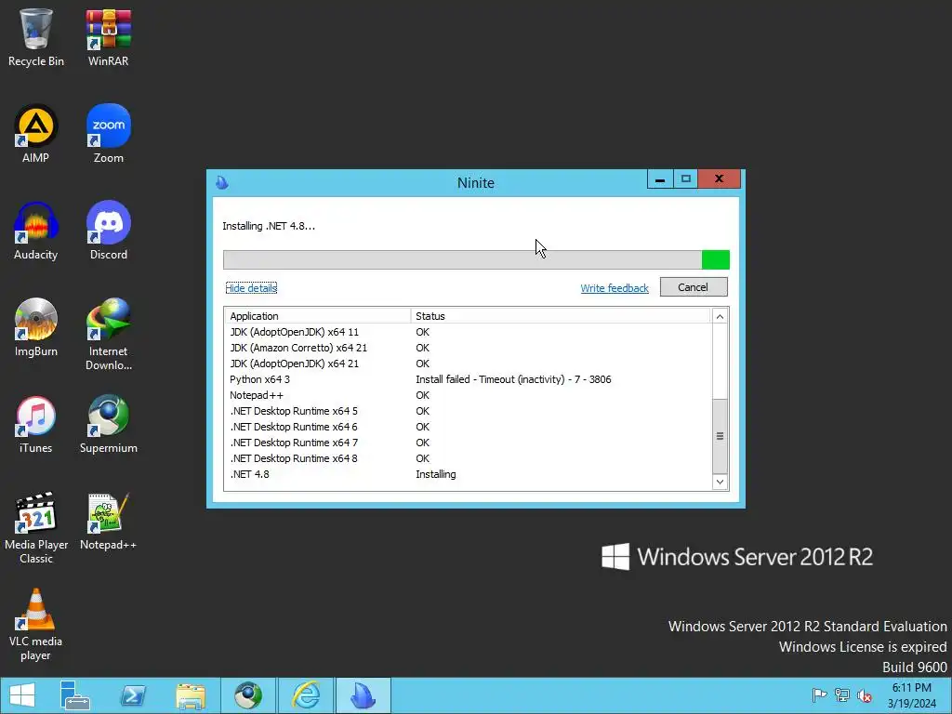Open File Explorer from the taskbar
This screenshot has height=714, width=952.
190,695
